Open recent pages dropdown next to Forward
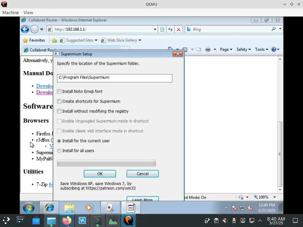The height and width of the screenshot is (227, 303). pos(42,29)
